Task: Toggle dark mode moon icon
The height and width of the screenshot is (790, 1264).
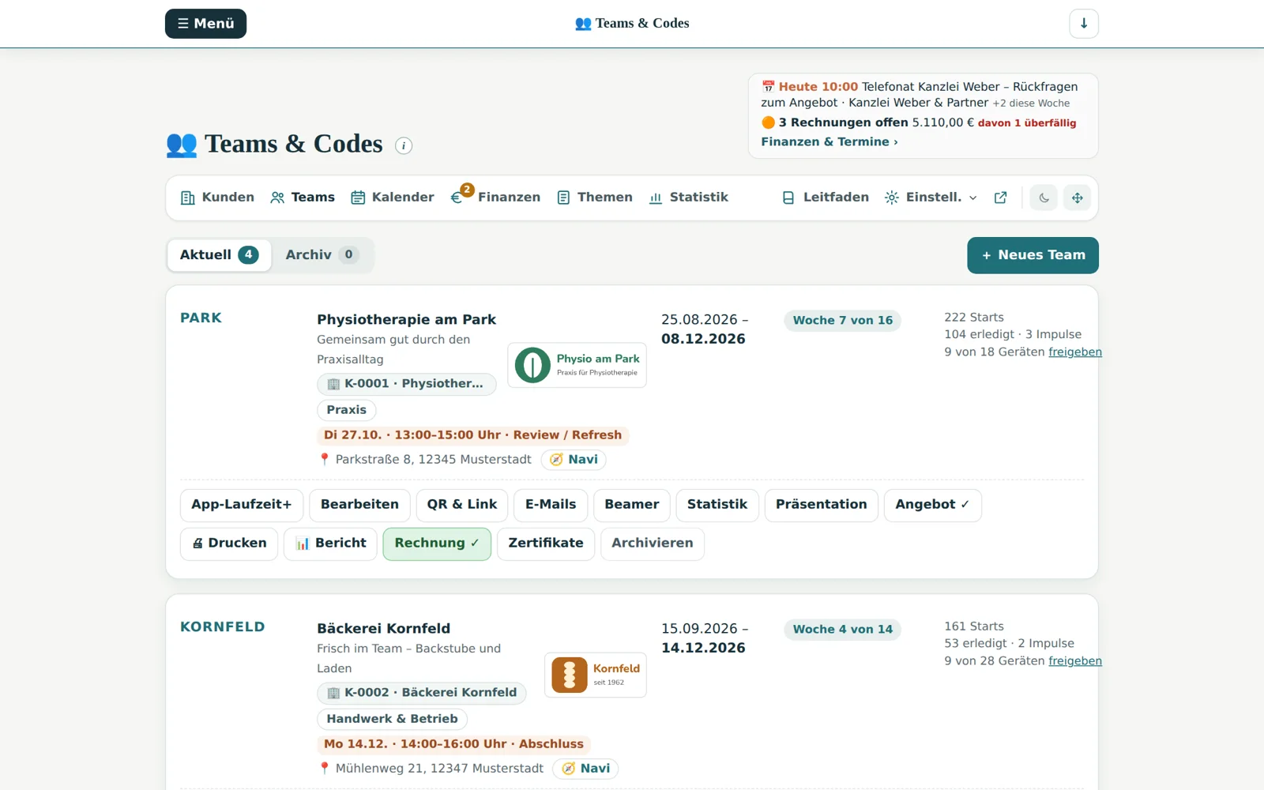Action: pyautogui.click(x=1044, y=197)
